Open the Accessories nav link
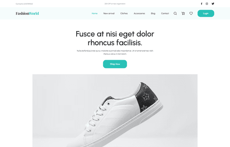The image size is (230, 147). [139, 13]
